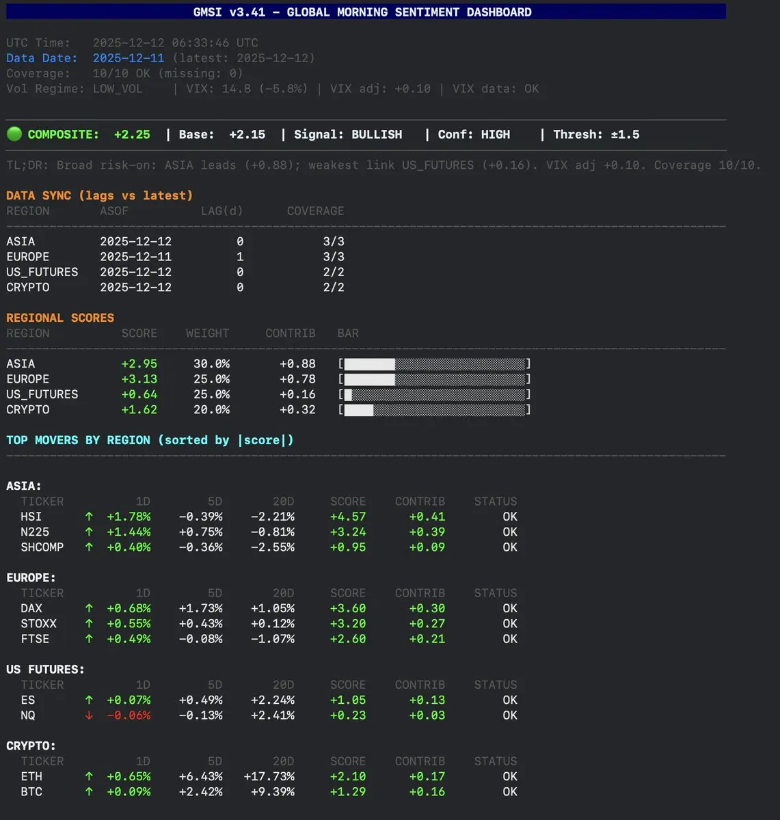Click the DAX row's green up arrow

coord(89,608)
